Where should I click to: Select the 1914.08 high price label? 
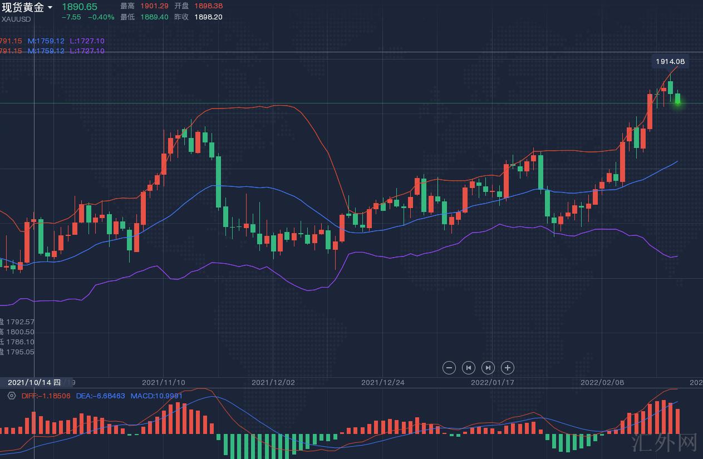tap(670, 61)
